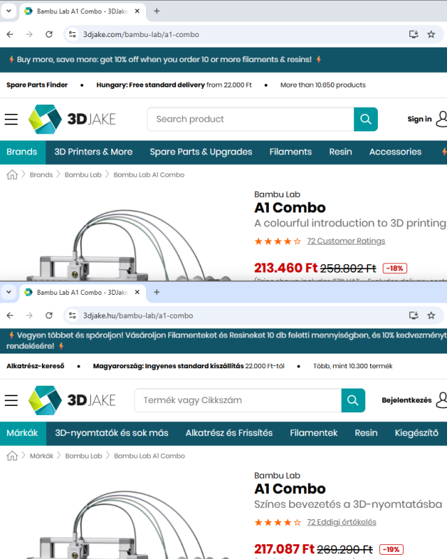The width and height of the screenshot is (447, 559).
Task: Click the 3DJake logo on the Hungarian page
Action: coord(72,400)
